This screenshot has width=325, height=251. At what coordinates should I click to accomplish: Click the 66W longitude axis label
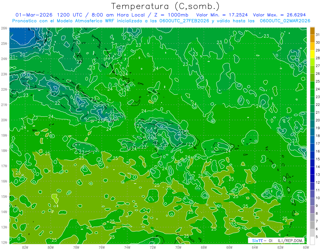tap(229, 247)
